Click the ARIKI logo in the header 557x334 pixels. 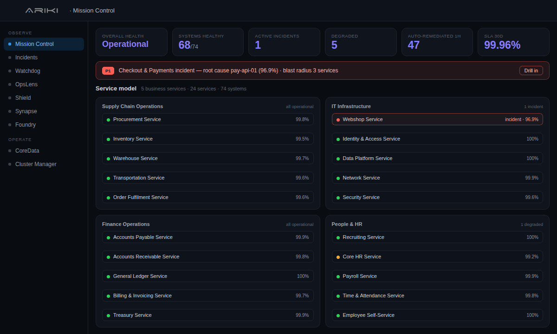[41, 10]
